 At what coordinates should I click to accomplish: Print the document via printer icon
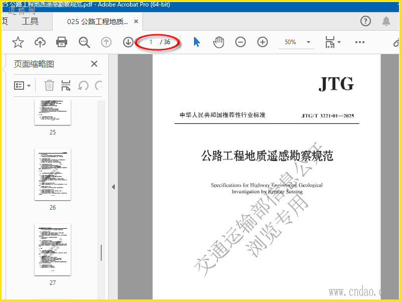click(x=62, y=42)
